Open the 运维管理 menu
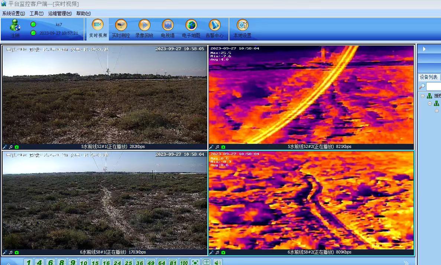Image resolution: width=441 pixels, height=265 pixels. [59, 13]
